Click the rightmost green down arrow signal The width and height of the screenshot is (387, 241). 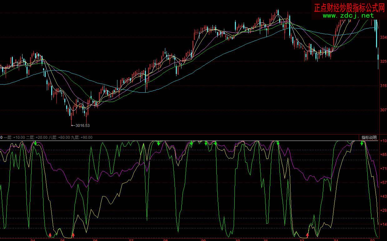(362, 143)
